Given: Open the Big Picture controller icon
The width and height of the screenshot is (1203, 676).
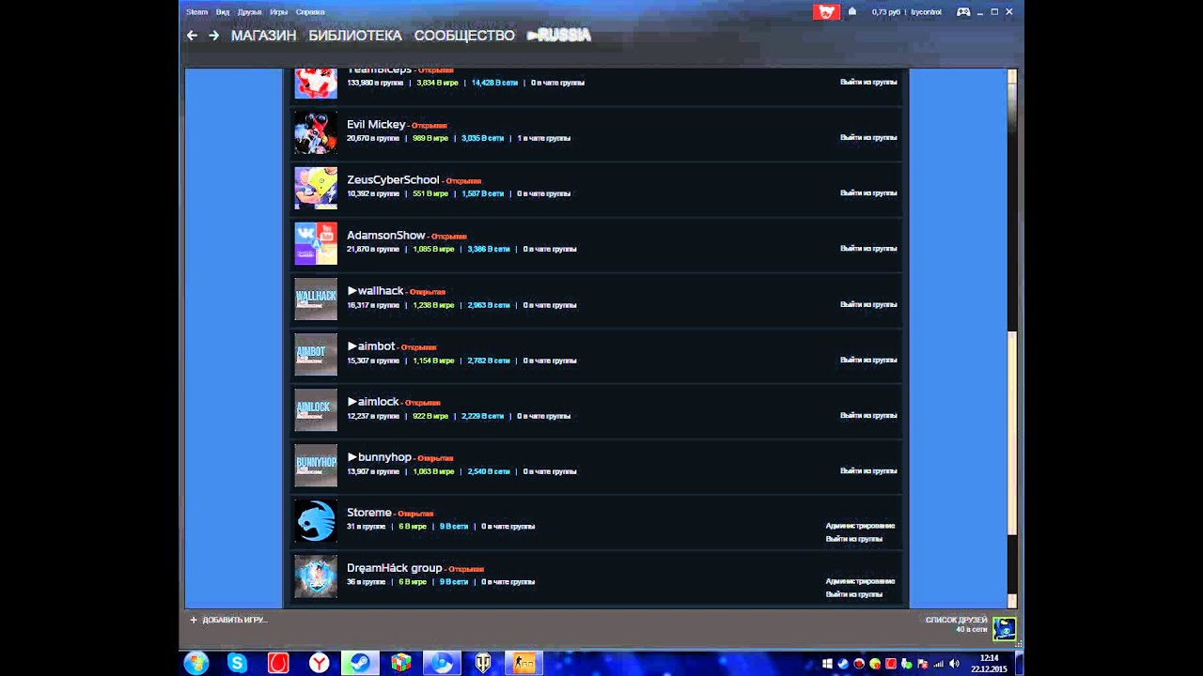Looking at the screenshot, I should point(963,11).
